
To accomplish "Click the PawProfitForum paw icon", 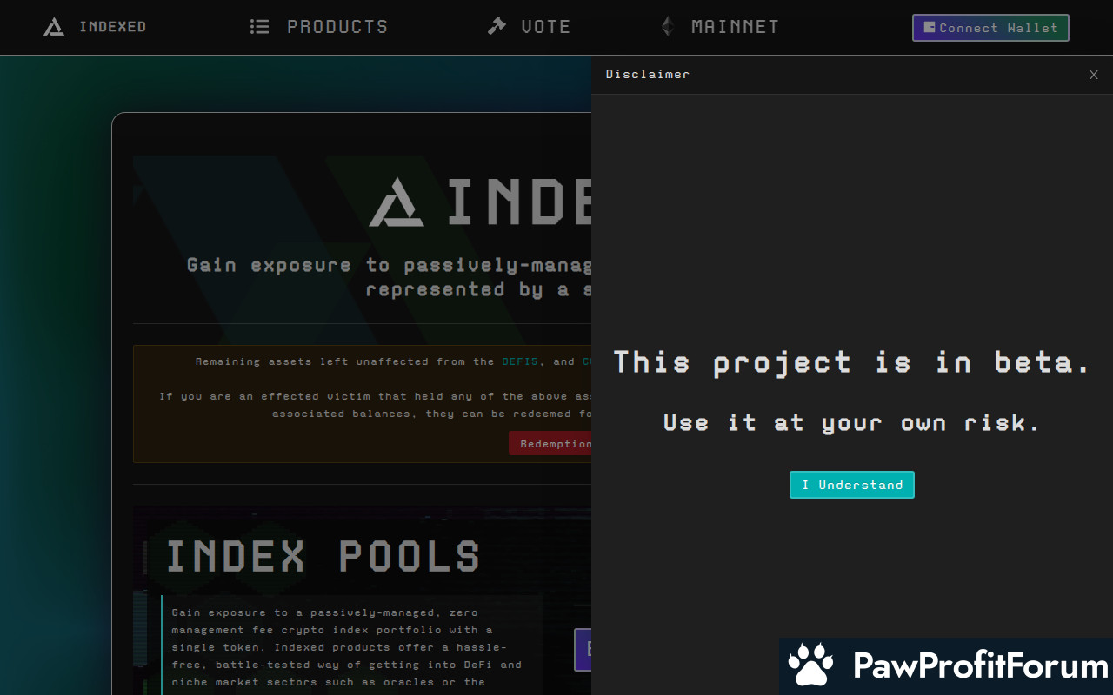I will 810,665.
